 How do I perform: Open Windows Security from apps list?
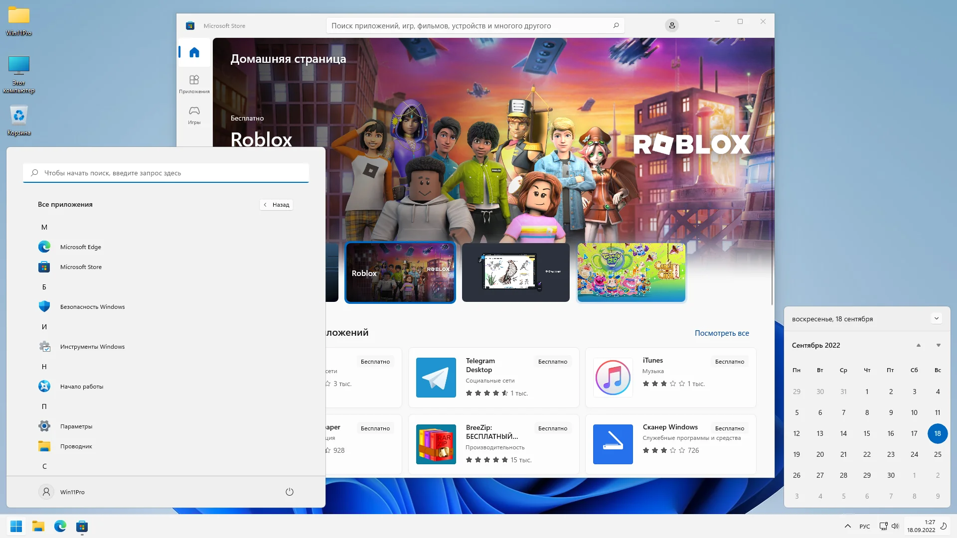click(92, 307)
